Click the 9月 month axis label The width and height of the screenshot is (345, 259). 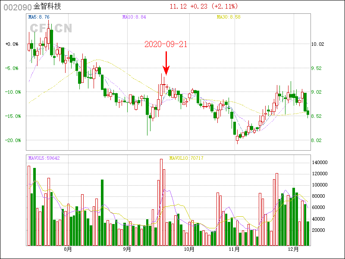pyautogui.click(x=127, y=250)
